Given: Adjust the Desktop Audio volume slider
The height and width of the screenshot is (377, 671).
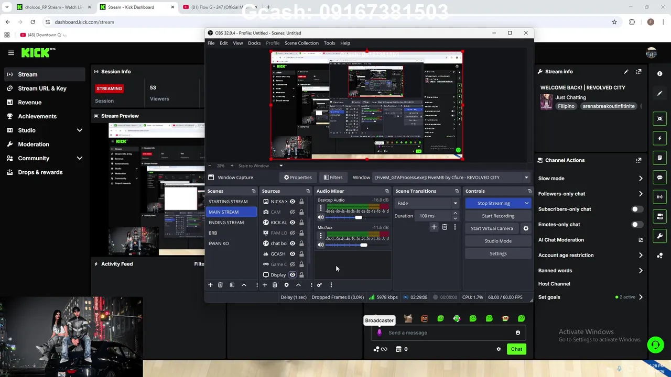Looking at the screenshot, I should click(x=358, y=217).
